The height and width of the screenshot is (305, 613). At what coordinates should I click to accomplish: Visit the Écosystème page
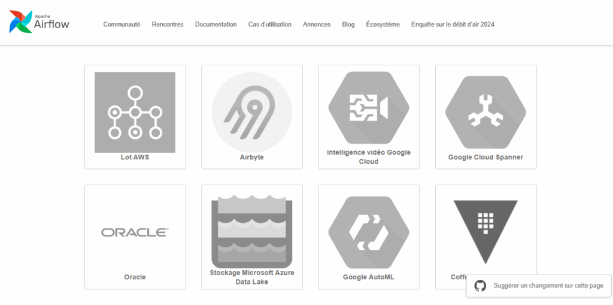(x=383, y=25)
